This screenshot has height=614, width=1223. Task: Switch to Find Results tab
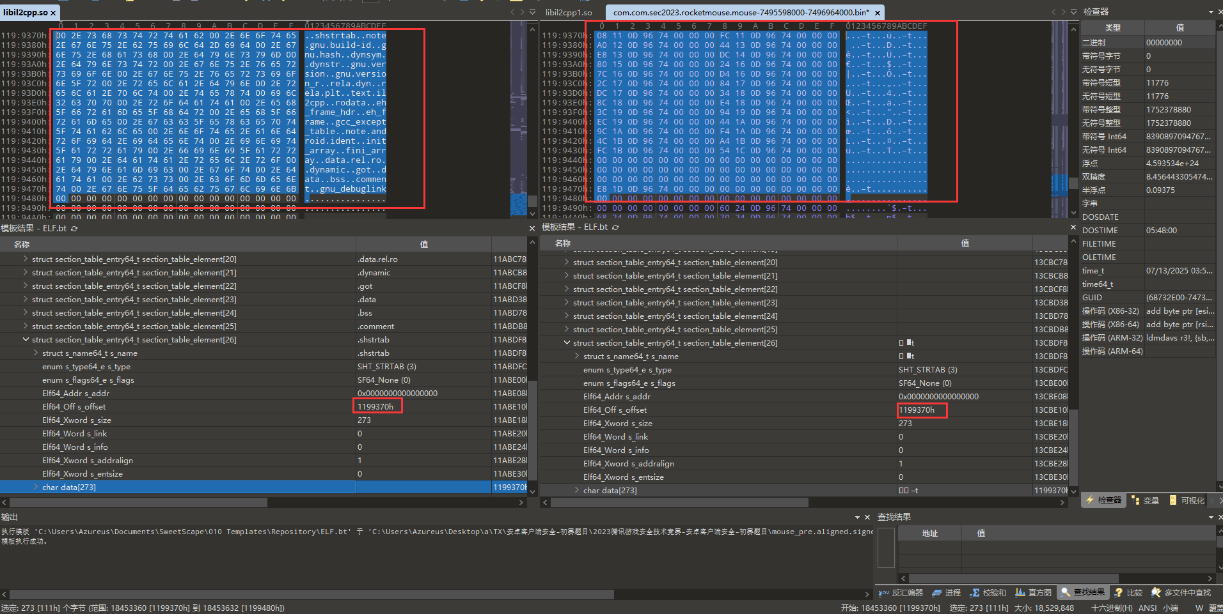pos(1084,593)
